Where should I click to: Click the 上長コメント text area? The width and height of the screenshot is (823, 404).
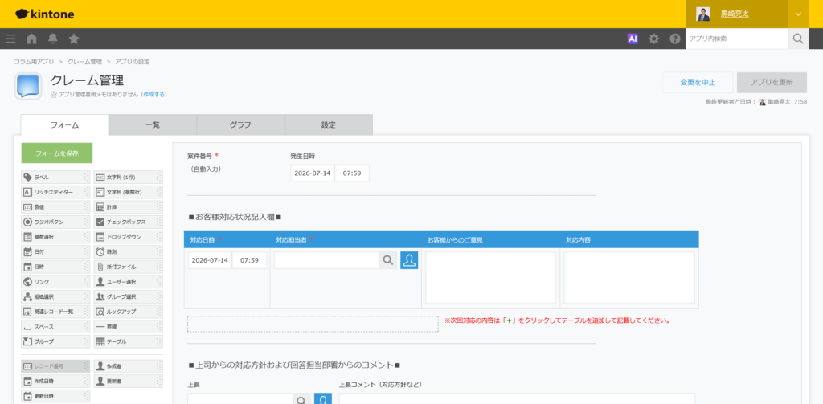[517, 398]
